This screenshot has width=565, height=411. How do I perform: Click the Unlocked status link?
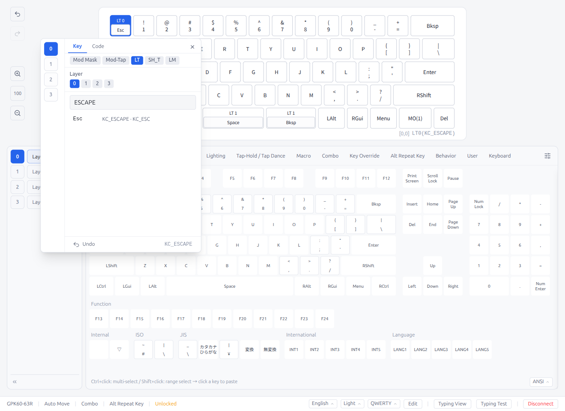point(166,404)
